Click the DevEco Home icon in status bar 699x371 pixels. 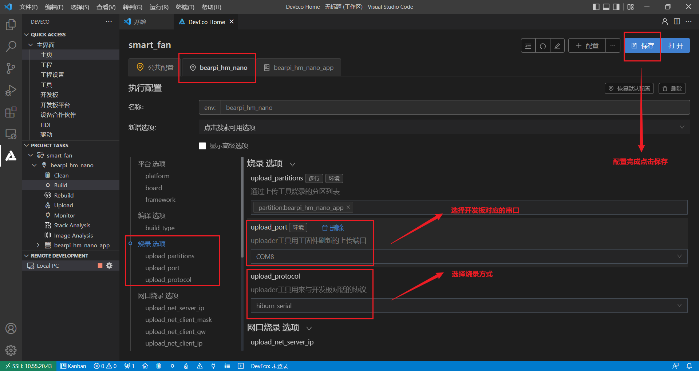[145, 366]
